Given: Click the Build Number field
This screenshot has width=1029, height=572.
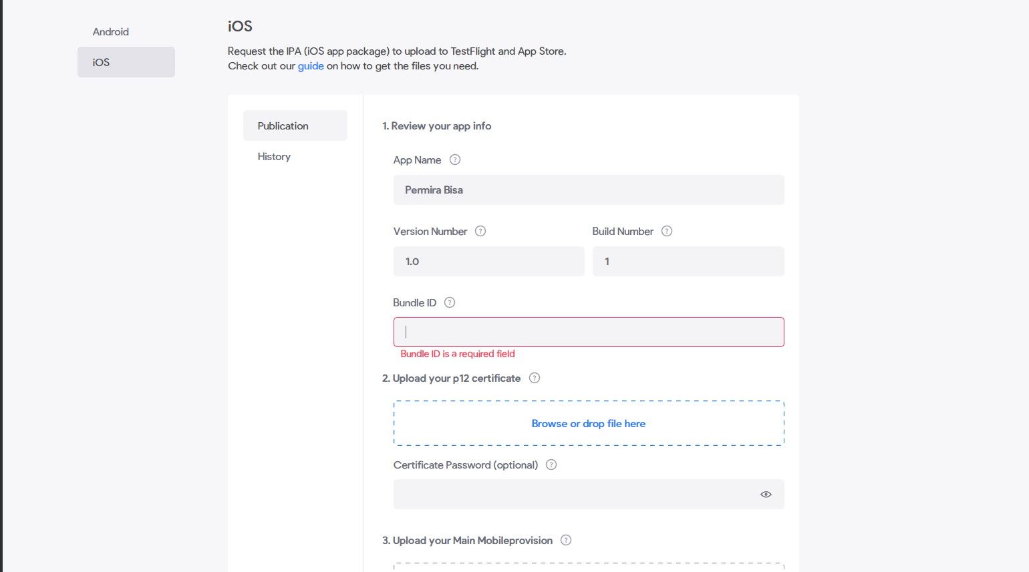Looking at the screenshot, I should click(688, 261).
